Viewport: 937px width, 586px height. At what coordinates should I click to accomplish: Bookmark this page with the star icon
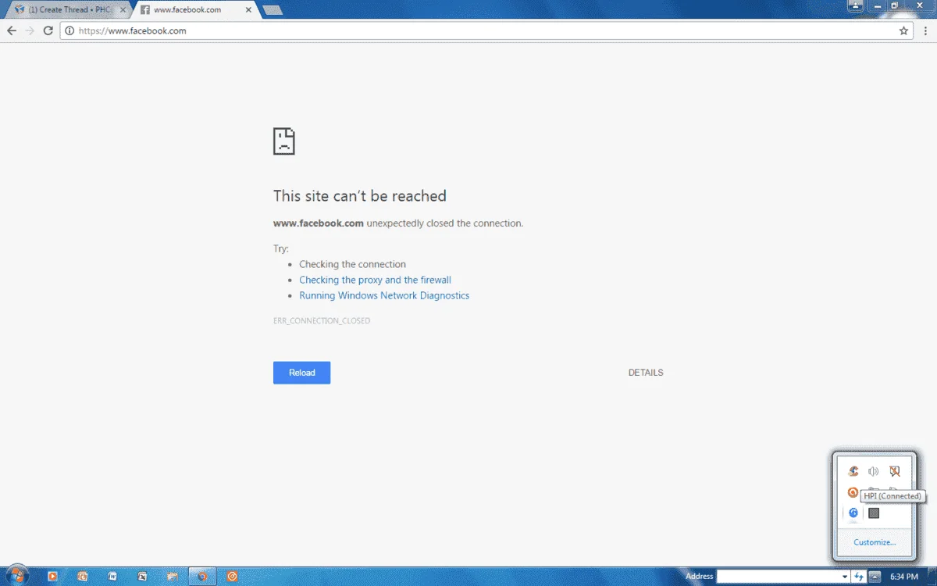tap(903, 30)
